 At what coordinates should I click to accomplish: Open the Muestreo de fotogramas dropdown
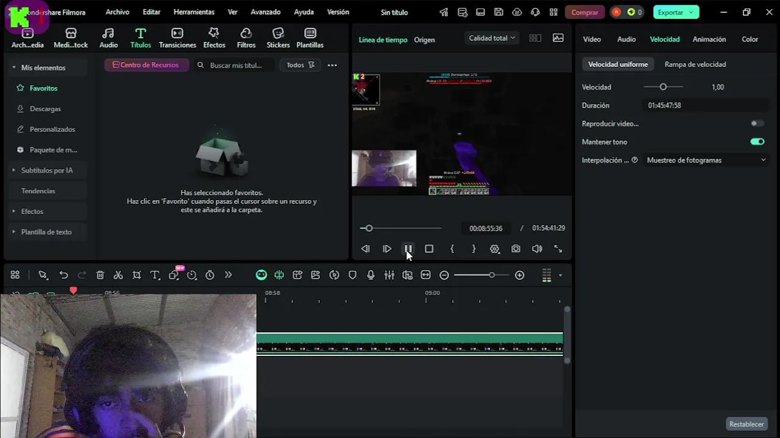(706, 160)
